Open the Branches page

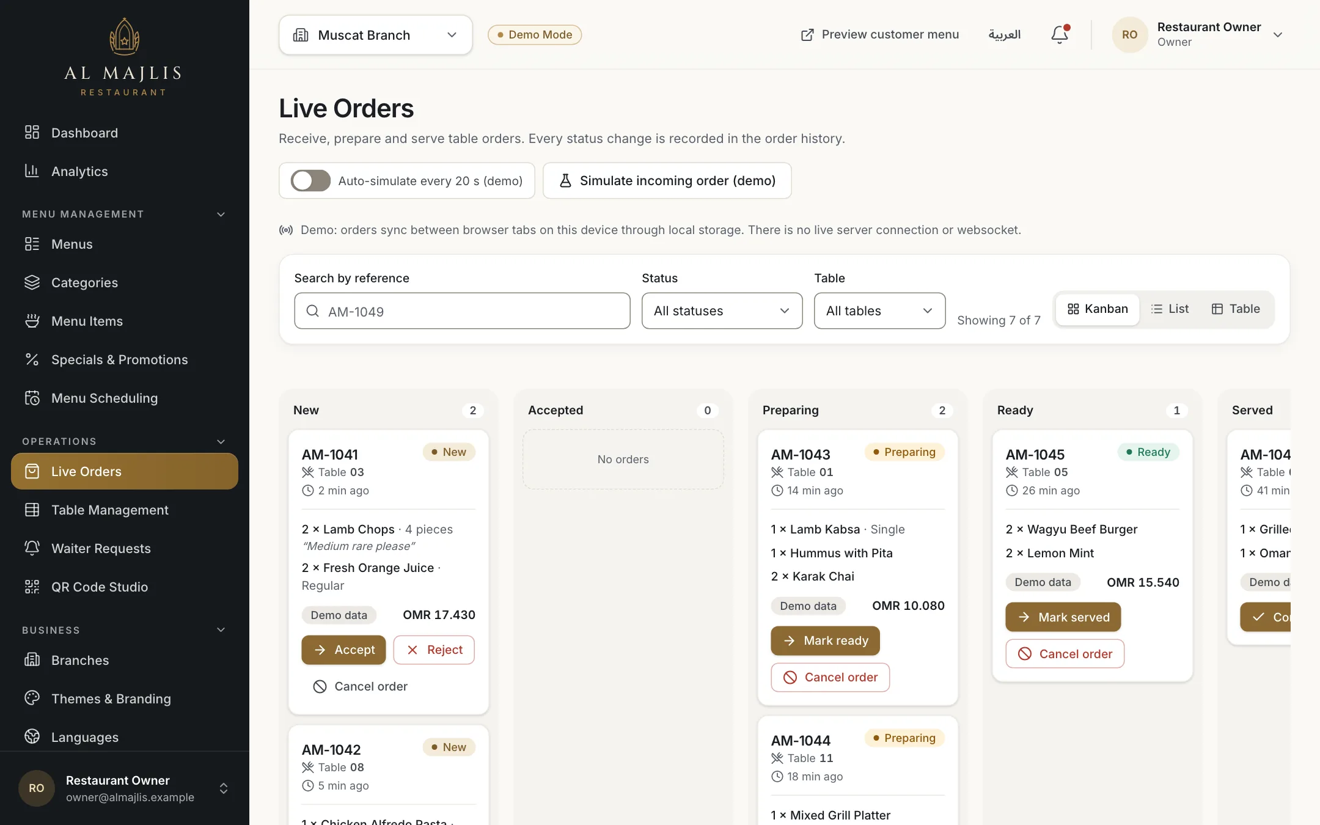coord(125,660)
